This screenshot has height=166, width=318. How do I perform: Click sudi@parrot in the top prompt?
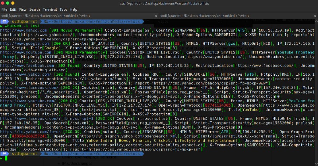(x=25, y=21)
